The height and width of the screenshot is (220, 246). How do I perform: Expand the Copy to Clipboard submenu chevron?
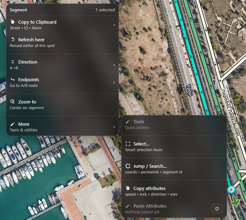[114, 25]
